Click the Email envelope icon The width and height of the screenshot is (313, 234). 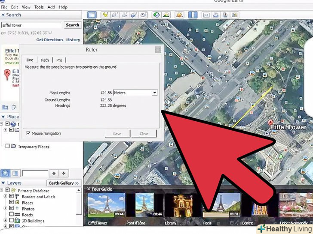point(206,15)
